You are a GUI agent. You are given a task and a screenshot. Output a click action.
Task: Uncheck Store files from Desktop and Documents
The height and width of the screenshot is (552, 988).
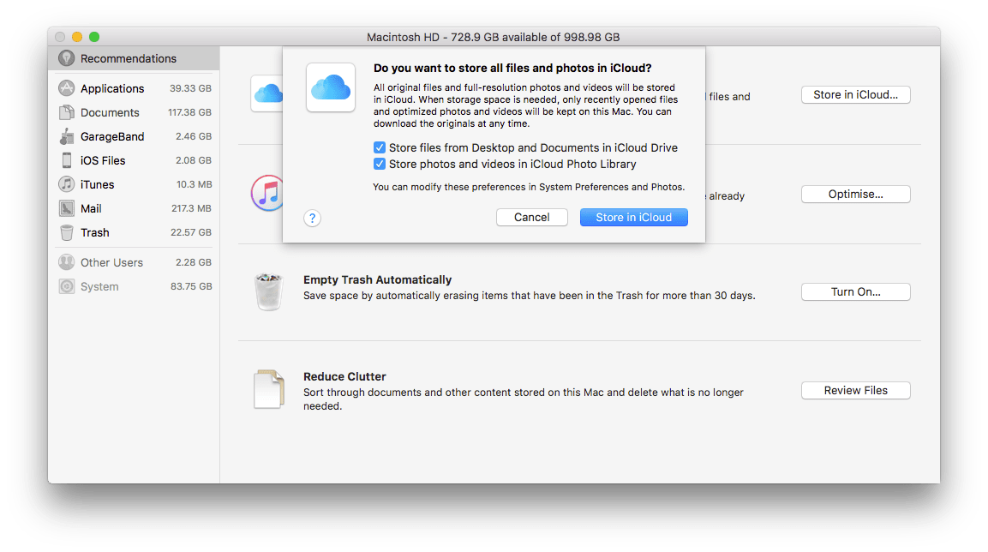click(380, 147)
